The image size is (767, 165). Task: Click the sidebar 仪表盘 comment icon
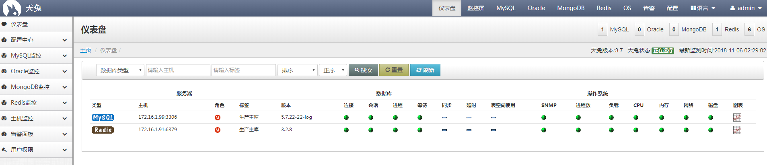pyautogui.click(x=4, y=24)
